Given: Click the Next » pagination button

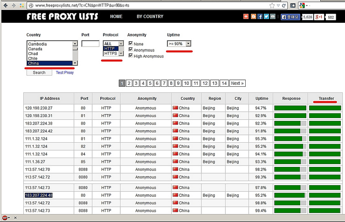Looking at the screenshot, I should click(237, 83).
